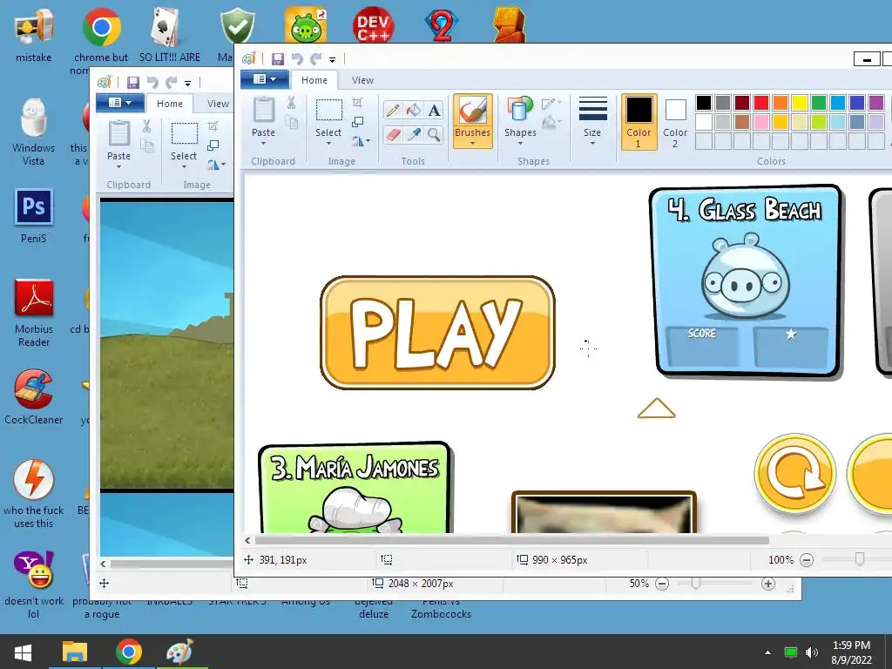Viewport: 892px width, 669px height.
Task: Click the Paste clipboard icon in front Paint
Action: (263, 110)
